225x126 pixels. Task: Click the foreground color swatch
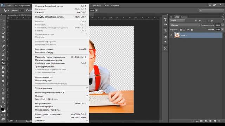pyautogui.click(x=2, y=109)
